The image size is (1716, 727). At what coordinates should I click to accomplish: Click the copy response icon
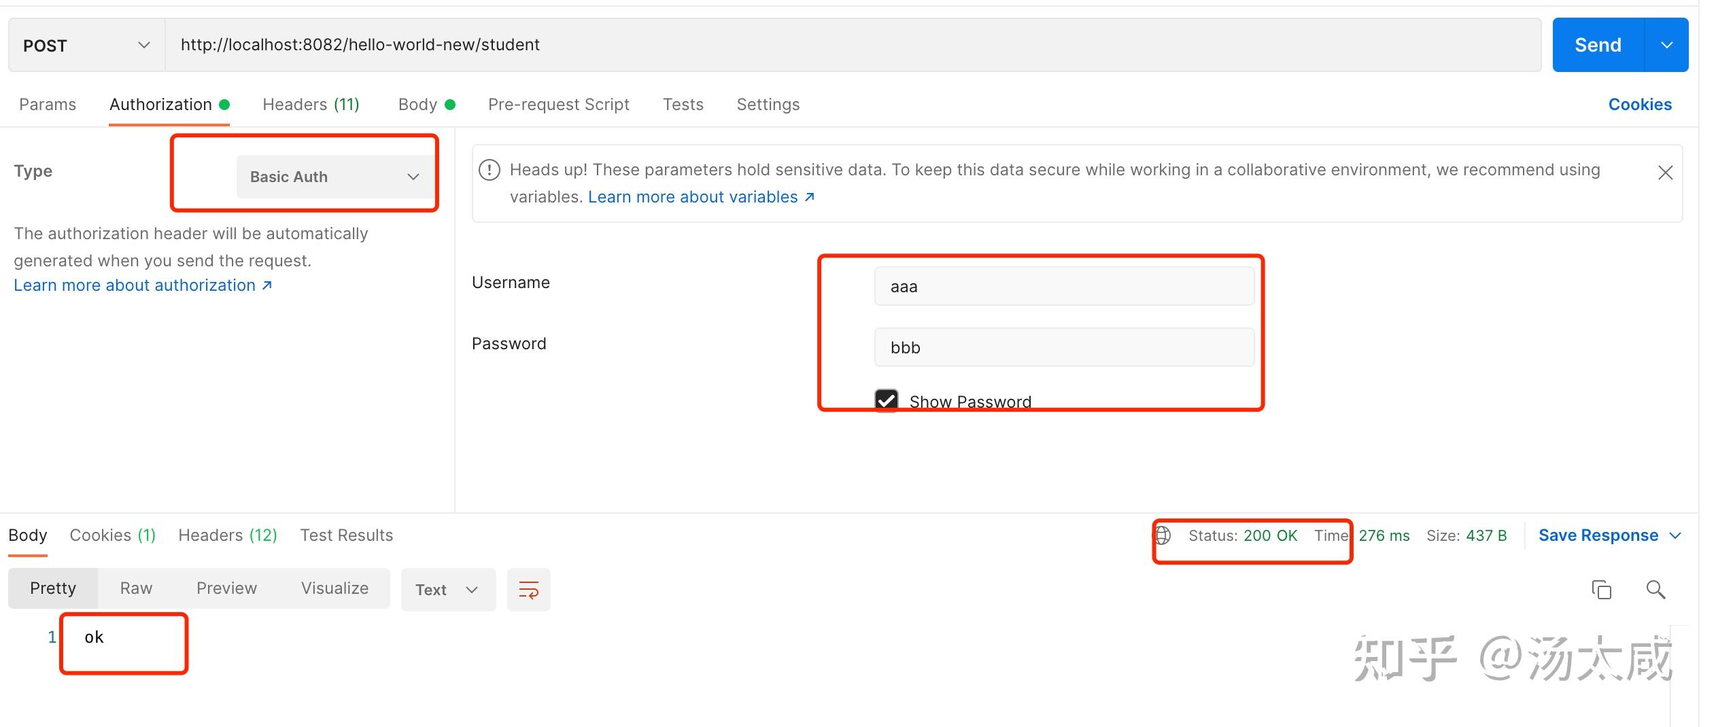coord(1601,589)
